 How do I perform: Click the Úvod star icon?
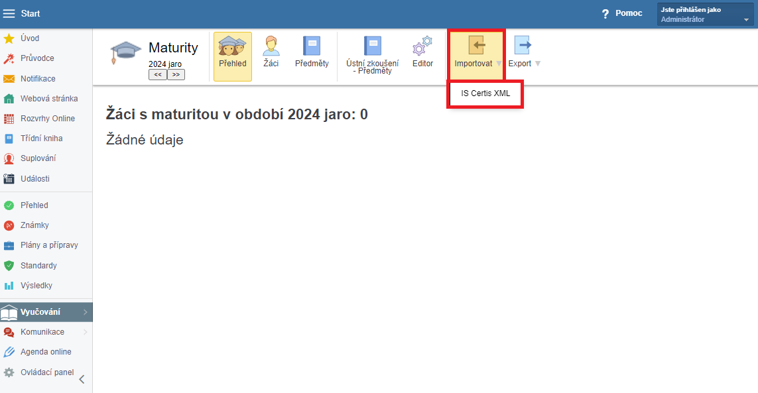tap(9, 38)
